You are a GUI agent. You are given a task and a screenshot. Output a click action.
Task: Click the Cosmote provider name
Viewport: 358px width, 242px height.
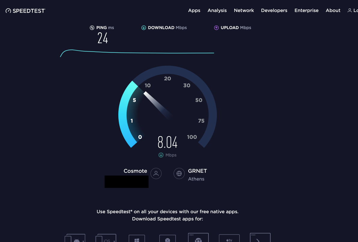tap(135, 171)
